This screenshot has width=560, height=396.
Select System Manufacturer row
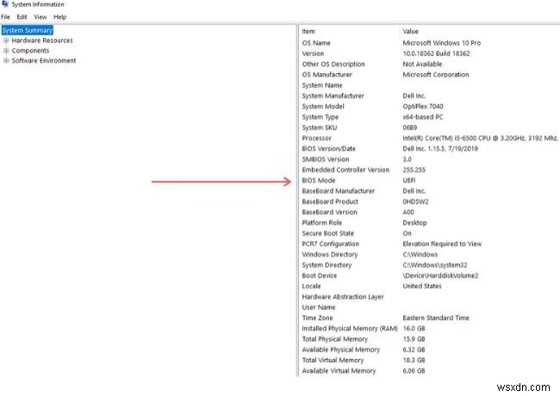tap(333, 96)
